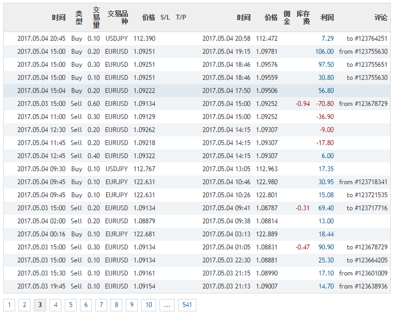
Task: Click open price 112.390
Action: [144, 39]
